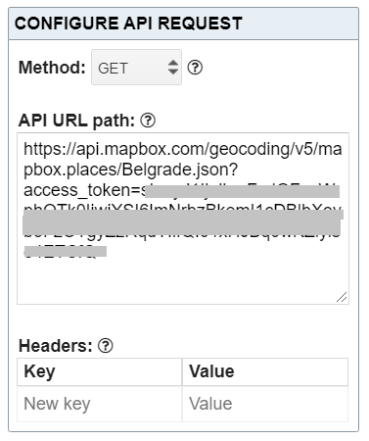This screenshot has height=441, width=369.
Task: Place cursor on Belgrade.json in the URL
Action: point(180,170)
